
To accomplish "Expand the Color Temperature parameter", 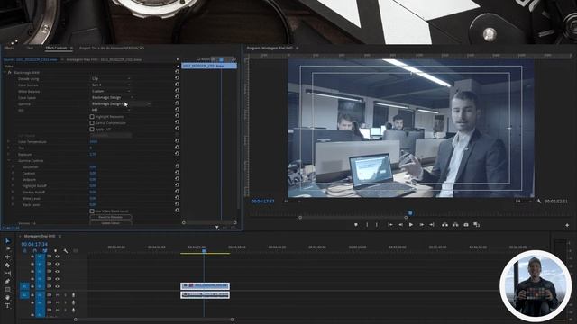I will pyautogui.click(x=9, y=142).
